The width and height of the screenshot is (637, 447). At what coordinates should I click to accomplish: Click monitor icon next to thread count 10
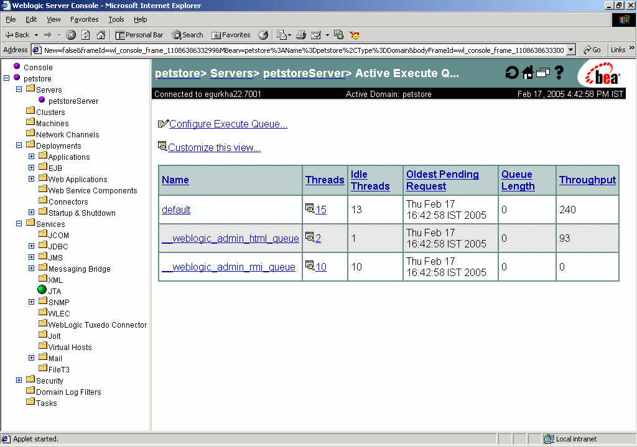tap(310, 265)
